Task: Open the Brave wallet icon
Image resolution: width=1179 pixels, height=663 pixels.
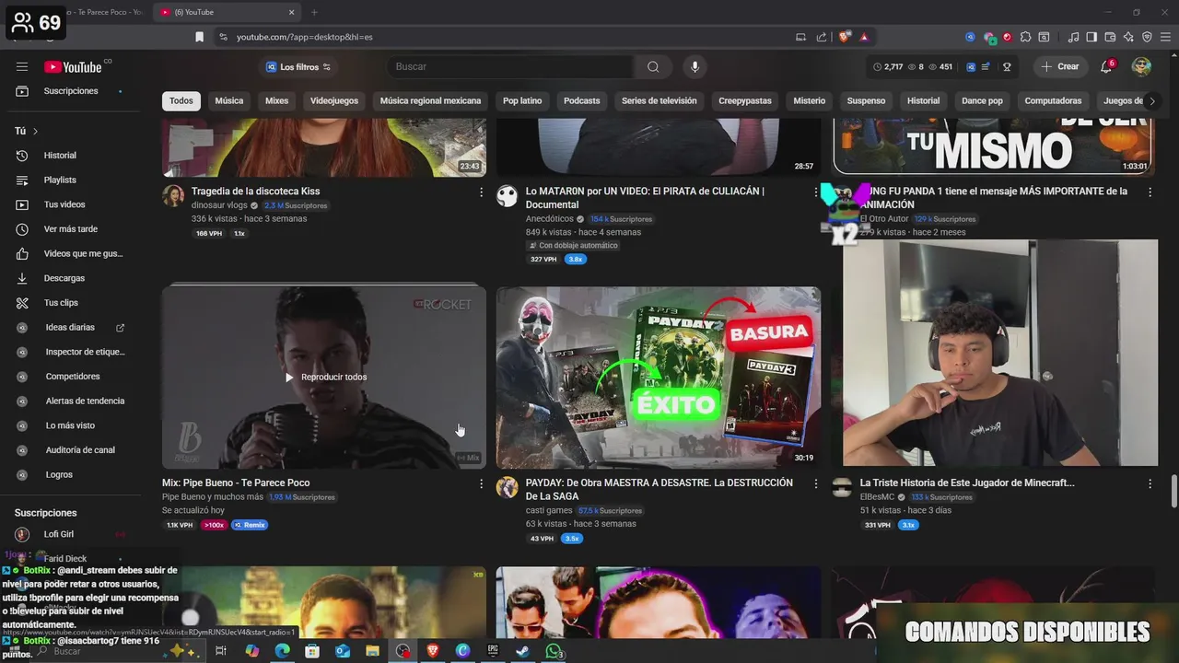Action: click(1110, 37)
